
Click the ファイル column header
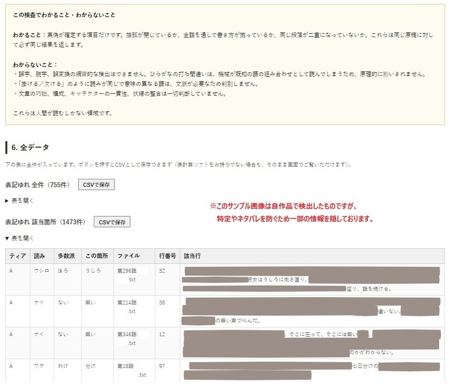pos(134,256)
